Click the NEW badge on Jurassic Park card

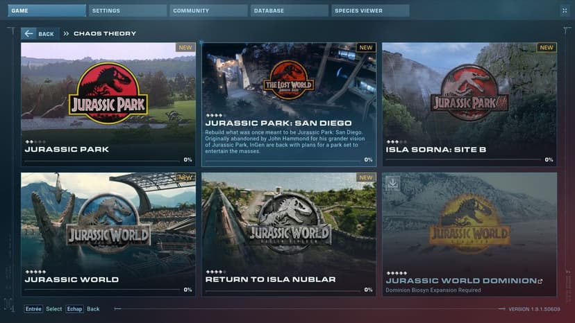tap(185, 48)
